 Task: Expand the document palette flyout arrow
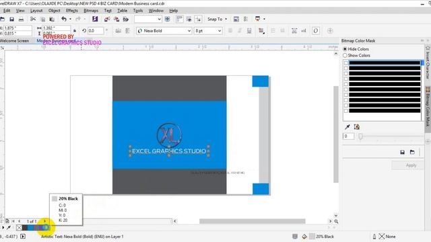[x=3, y=227]
